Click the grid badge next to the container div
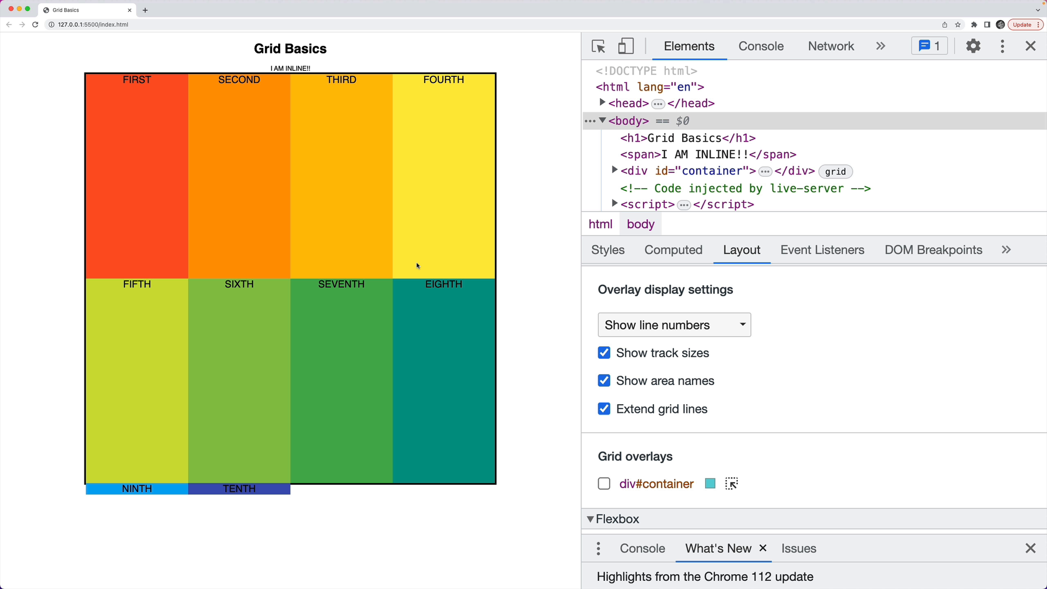This screenshot has width=1047, height=589. tap(835, 171)
